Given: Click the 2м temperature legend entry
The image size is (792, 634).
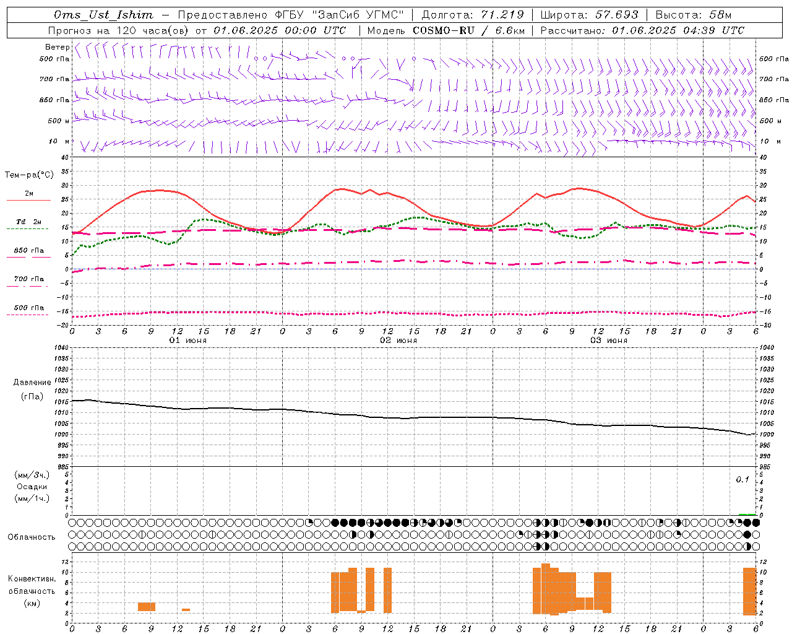Looking at the screenshot, I should [x=29, y=194].
